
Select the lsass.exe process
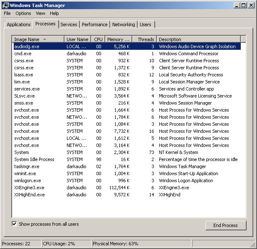click(x=126, y=75)
